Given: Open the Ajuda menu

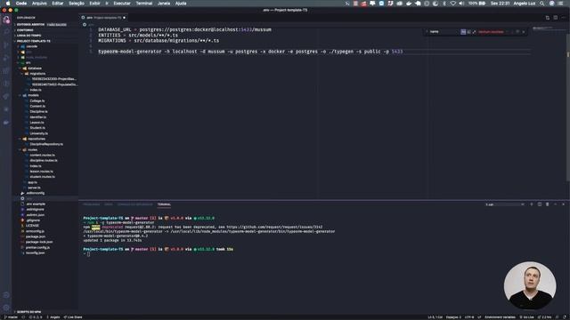Looking at the screenshot, I should (x=181, y=4).
